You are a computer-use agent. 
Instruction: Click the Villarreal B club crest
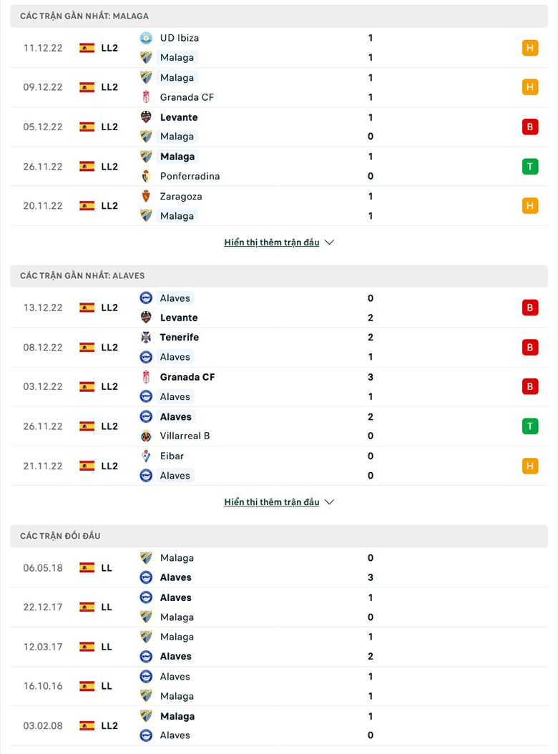(146, 436)
